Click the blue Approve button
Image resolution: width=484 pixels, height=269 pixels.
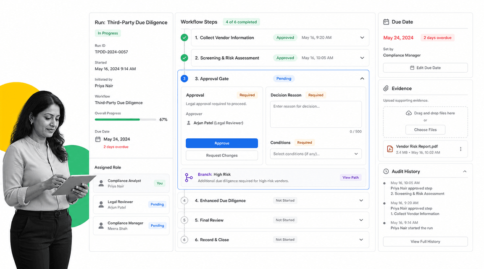(222, 143)
